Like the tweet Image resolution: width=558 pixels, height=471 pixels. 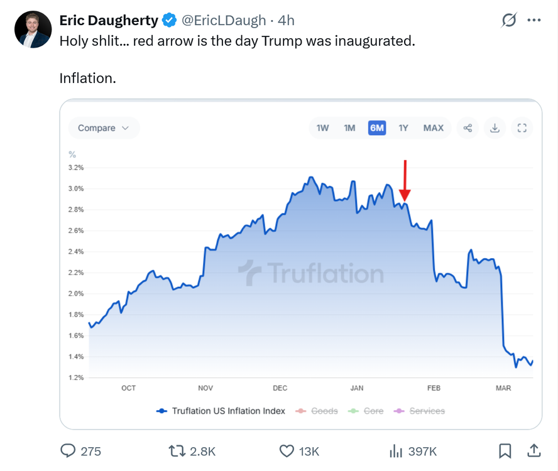tap(287, 451)
